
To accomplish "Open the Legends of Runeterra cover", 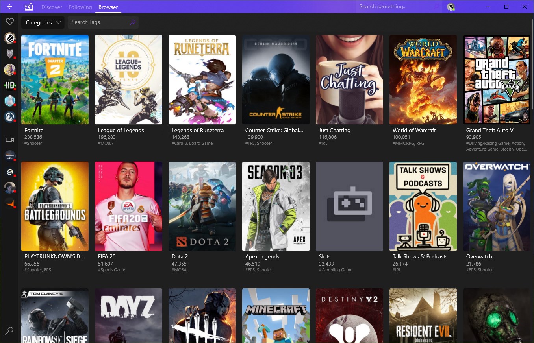I will [x=202, y=80].
